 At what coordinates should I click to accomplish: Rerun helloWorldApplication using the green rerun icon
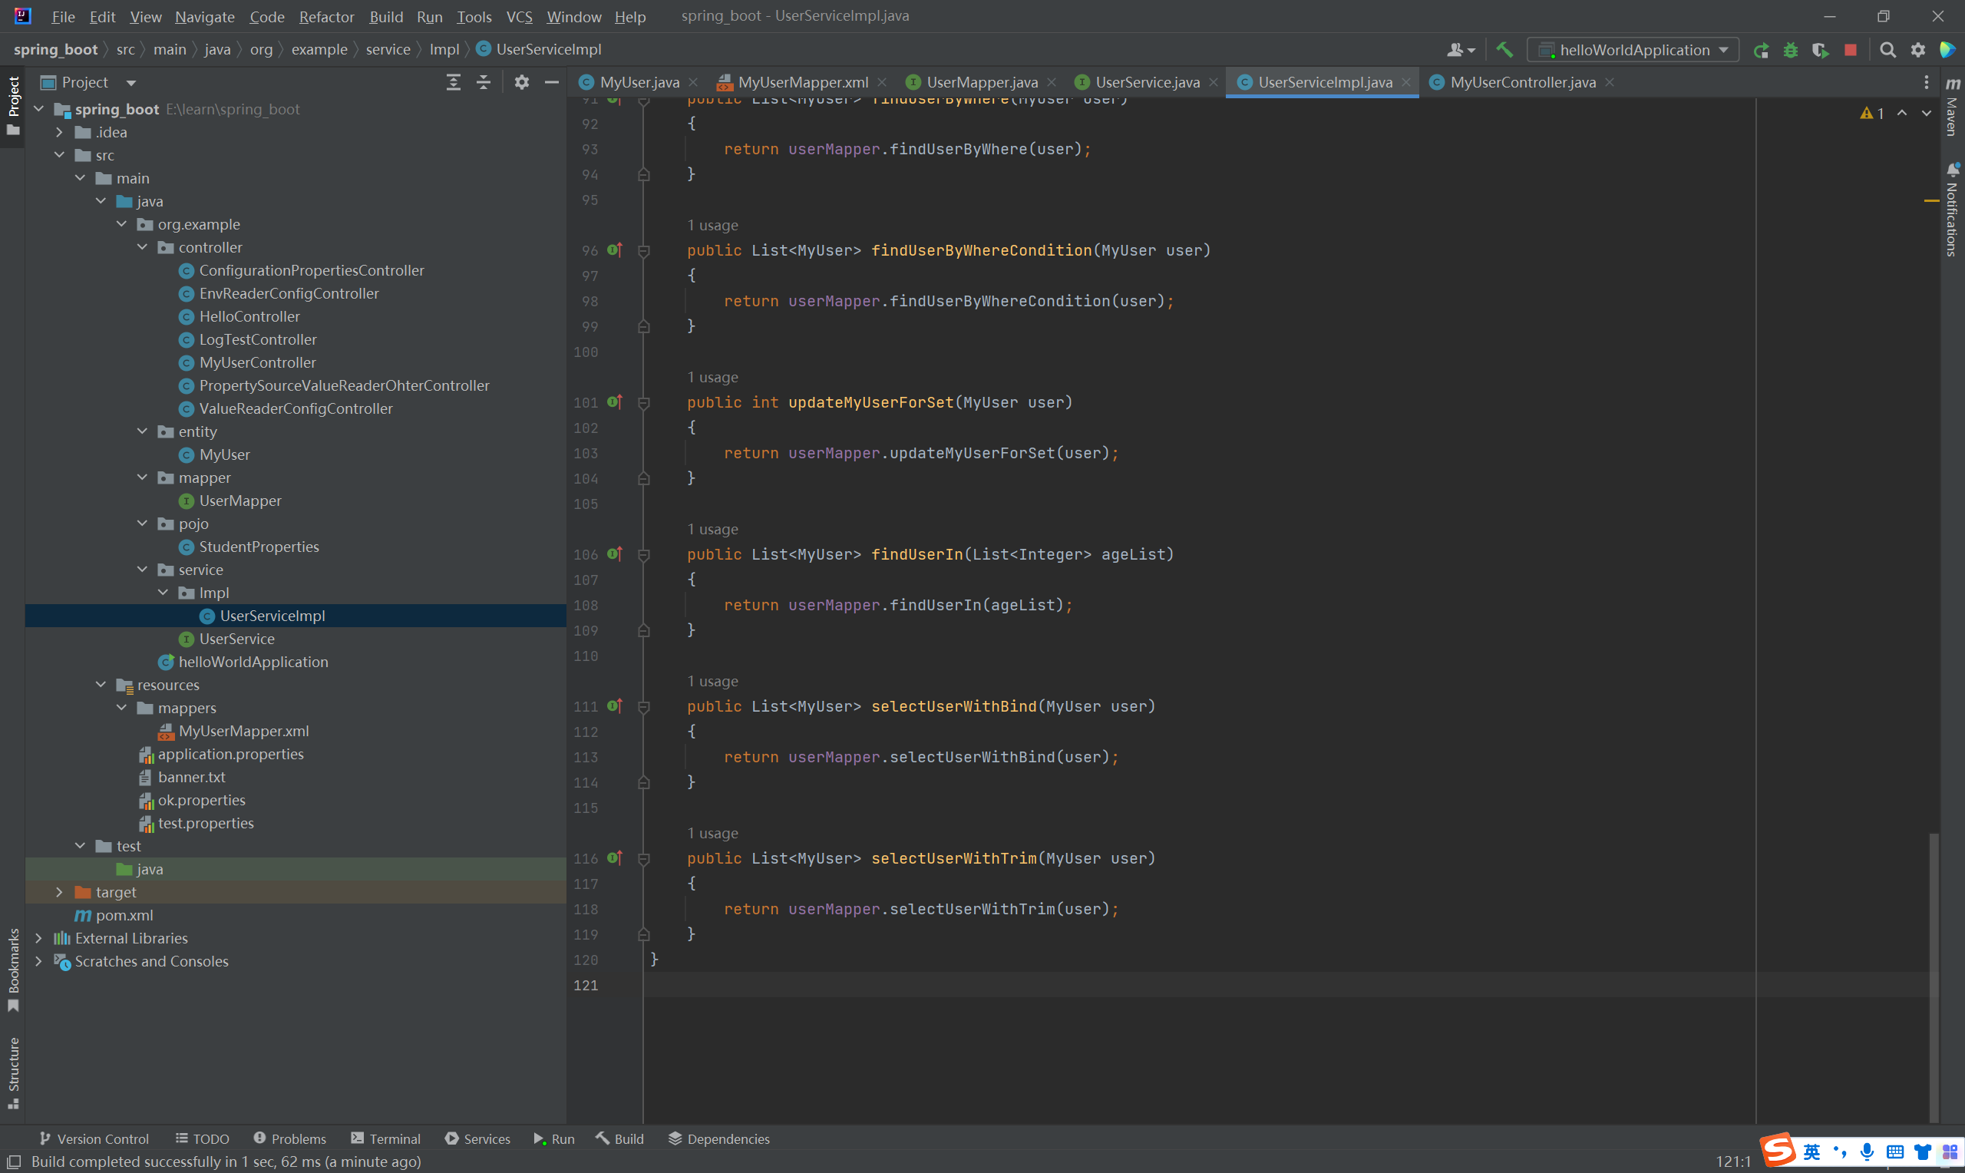(1760, 50)
